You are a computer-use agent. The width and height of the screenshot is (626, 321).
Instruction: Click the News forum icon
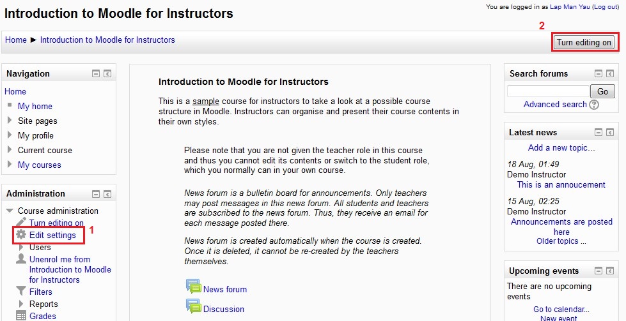(192, 287)
